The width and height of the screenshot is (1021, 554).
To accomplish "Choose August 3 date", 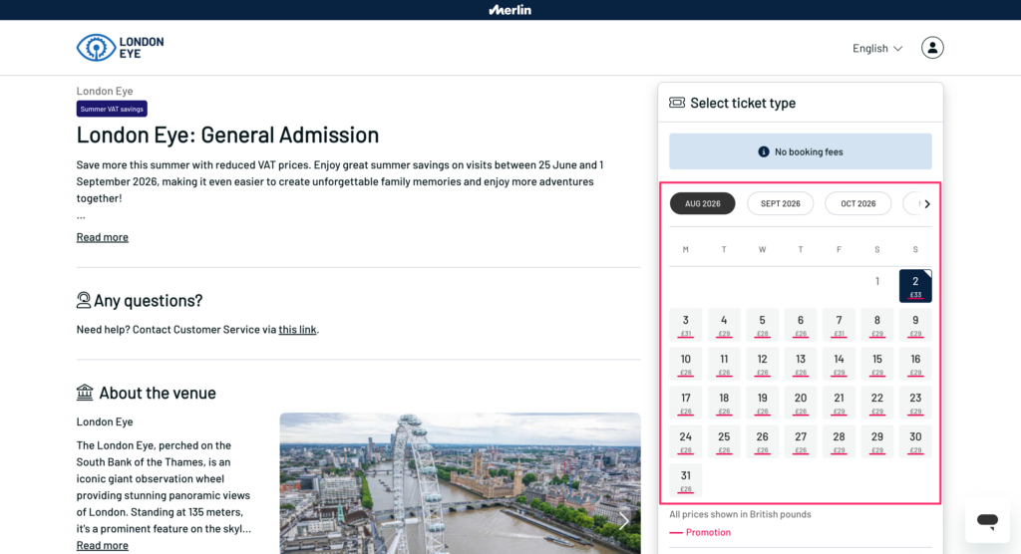I will click(686, 325).
